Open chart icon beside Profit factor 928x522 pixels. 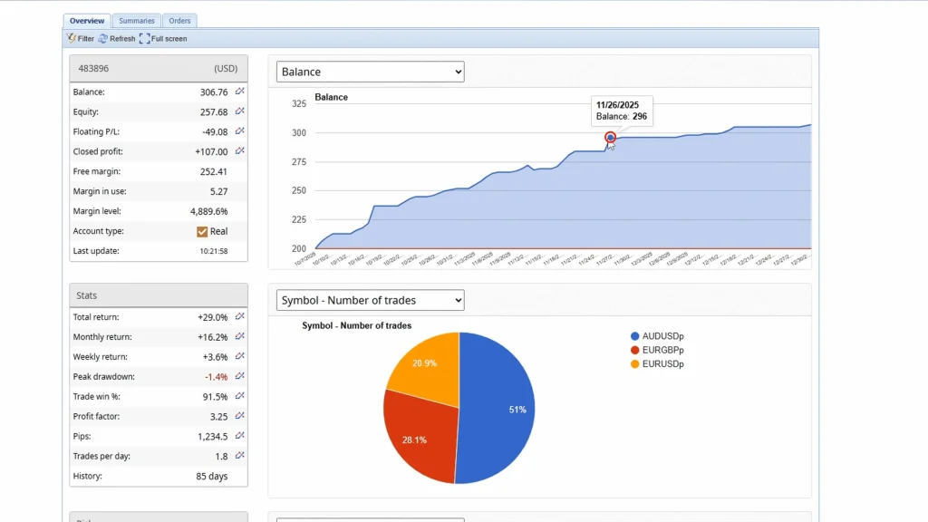point(240,417)
